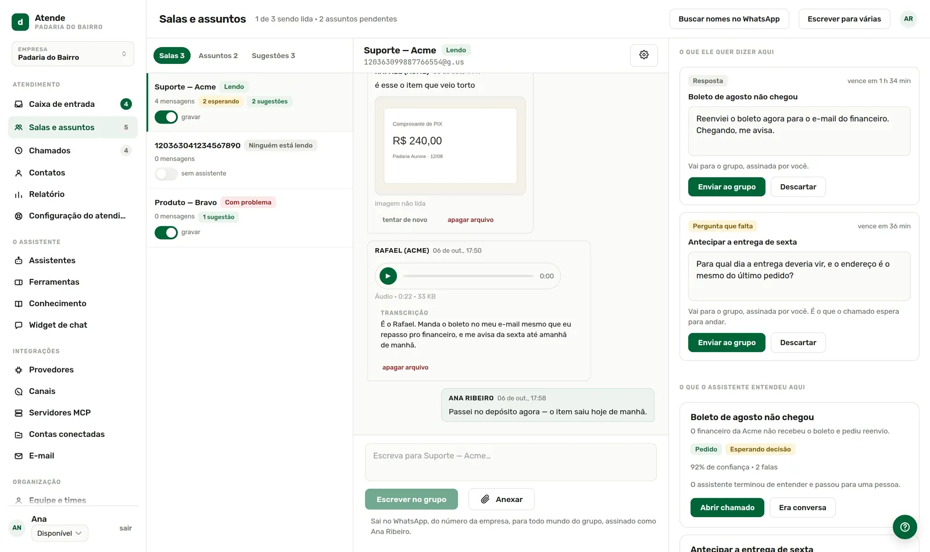Click the Contas conectadas icon

pyautogui.click(x=19, y=434)
